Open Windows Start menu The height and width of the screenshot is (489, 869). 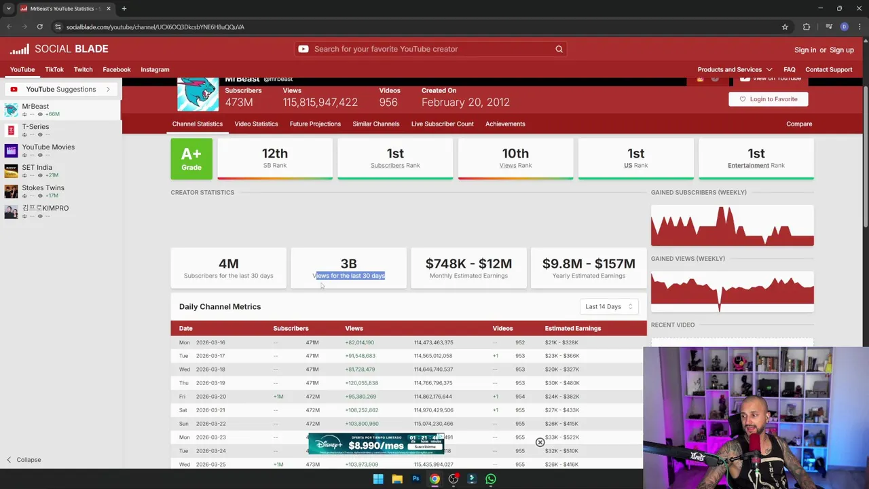[x=378, y=479]
